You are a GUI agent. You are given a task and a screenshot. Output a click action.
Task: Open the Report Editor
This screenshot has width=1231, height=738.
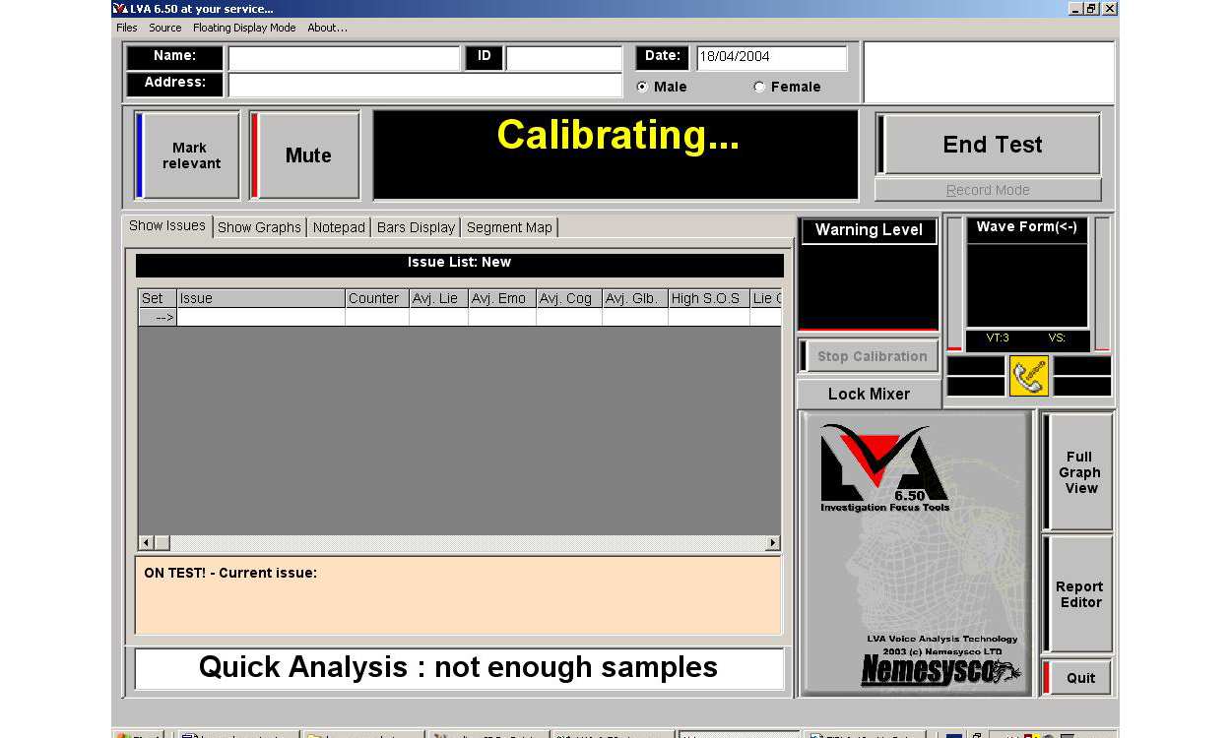click(1079, 594)
